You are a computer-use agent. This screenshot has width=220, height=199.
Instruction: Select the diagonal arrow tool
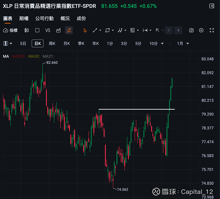coord(158,30)
